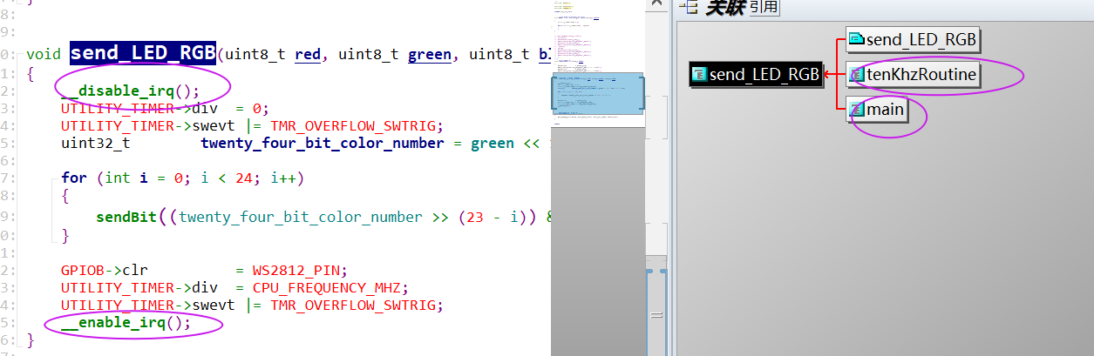Select the black send_LED_RGB root node
The height and width of the screenshot is (356, 1094).
tap(756, 75)
